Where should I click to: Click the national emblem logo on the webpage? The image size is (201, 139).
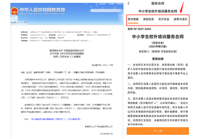click(15, 11)
